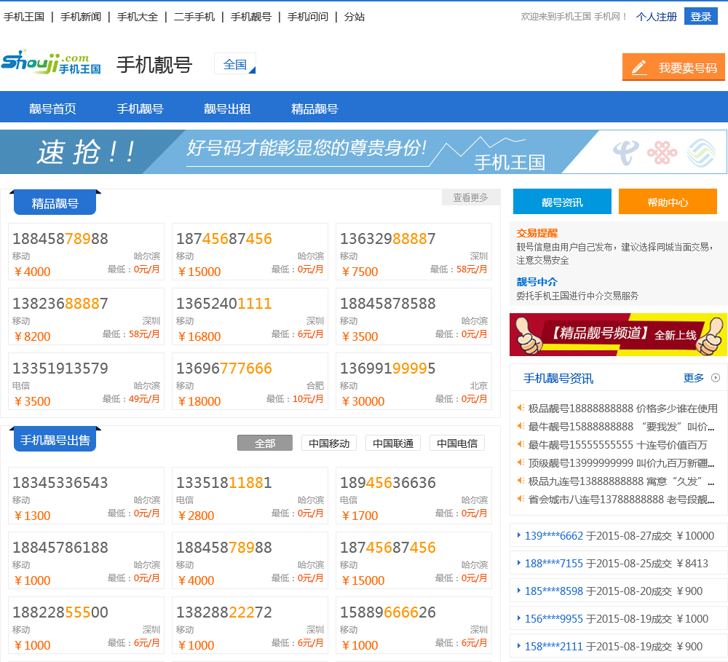Go to 二手手机 in the top menu
728x662 pixels.
194,16
